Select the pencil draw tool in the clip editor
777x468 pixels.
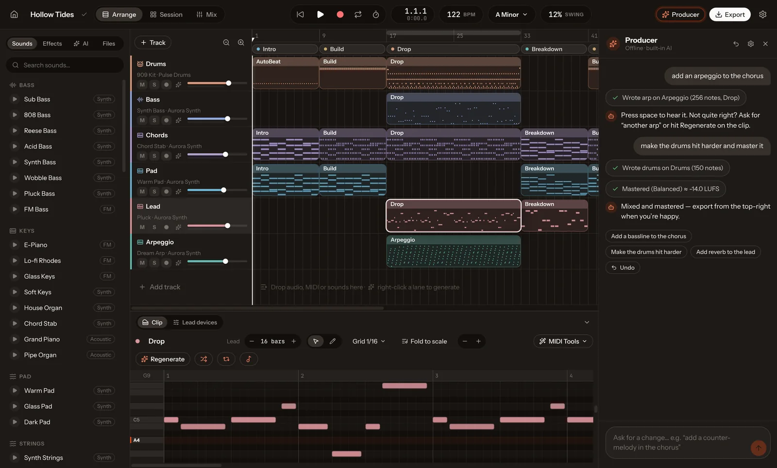[x=333, y=341]
